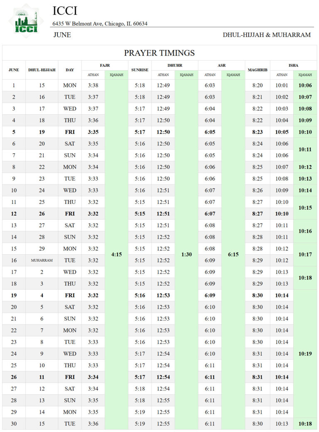Click the DHUHR column header

(x=175, y=65)
